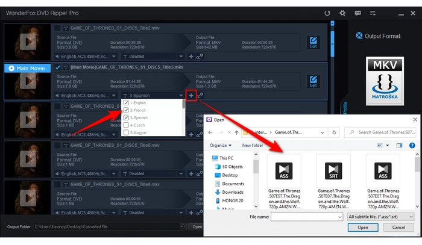Add subtitle with plus icon on Main Movie row
The width and height of the screenshot is (422, 245).
[x=191, y=95]
